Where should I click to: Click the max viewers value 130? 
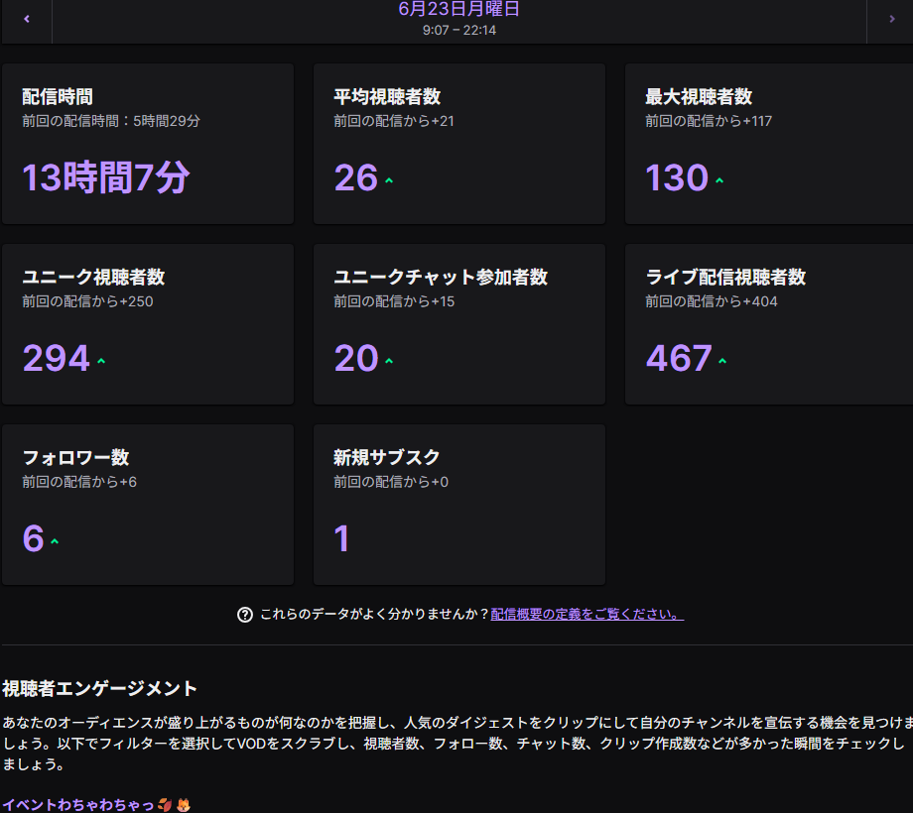pyautogui.click(x=677, y=177)
